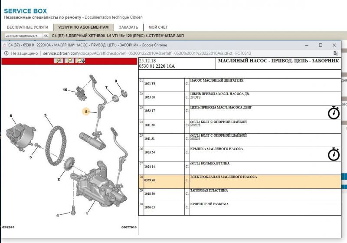This screenshot has height=243, width=347.
Task: Click part reference 1036 03
Action: point(150,208)
